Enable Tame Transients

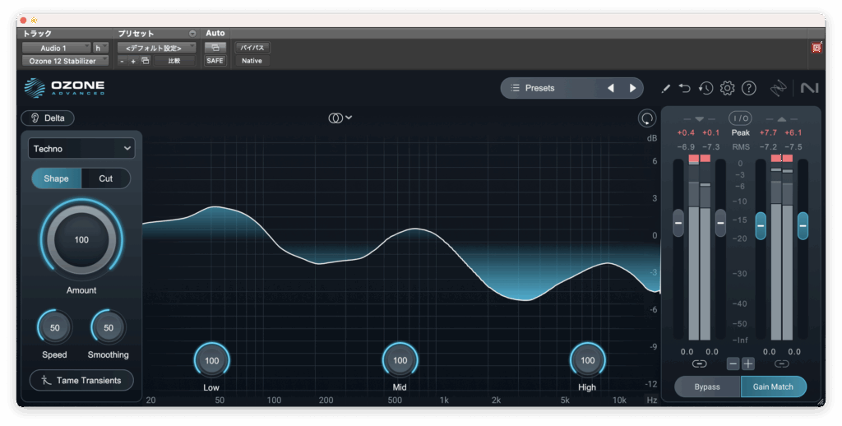tap(81, 380)
